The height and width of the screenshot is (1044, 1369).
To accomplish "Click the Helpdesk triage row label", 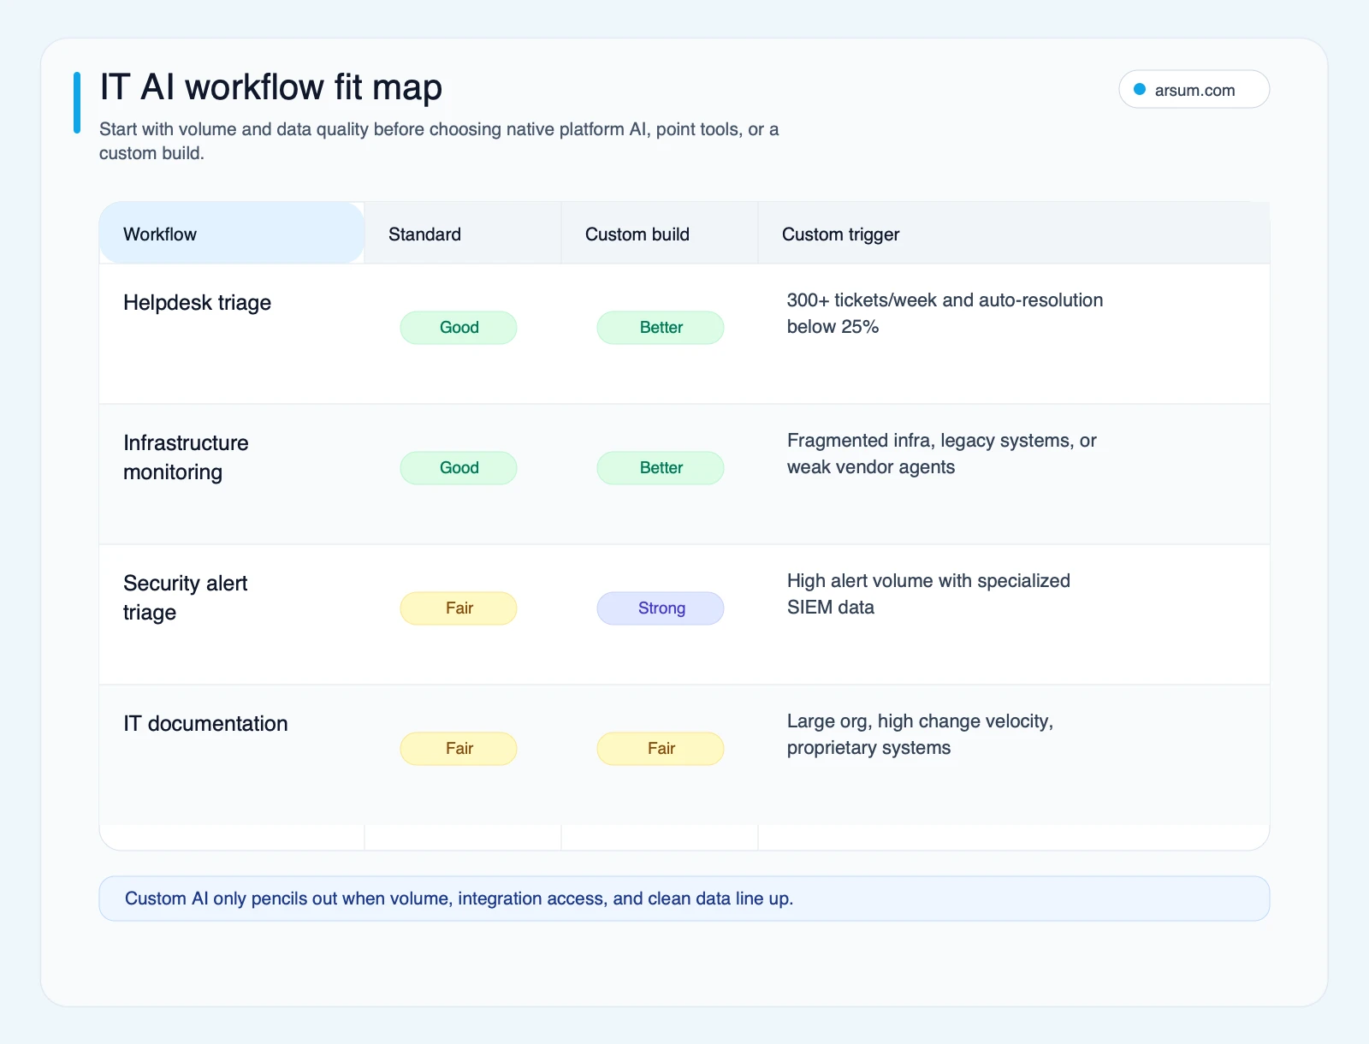I will click(x=198, y=303).
